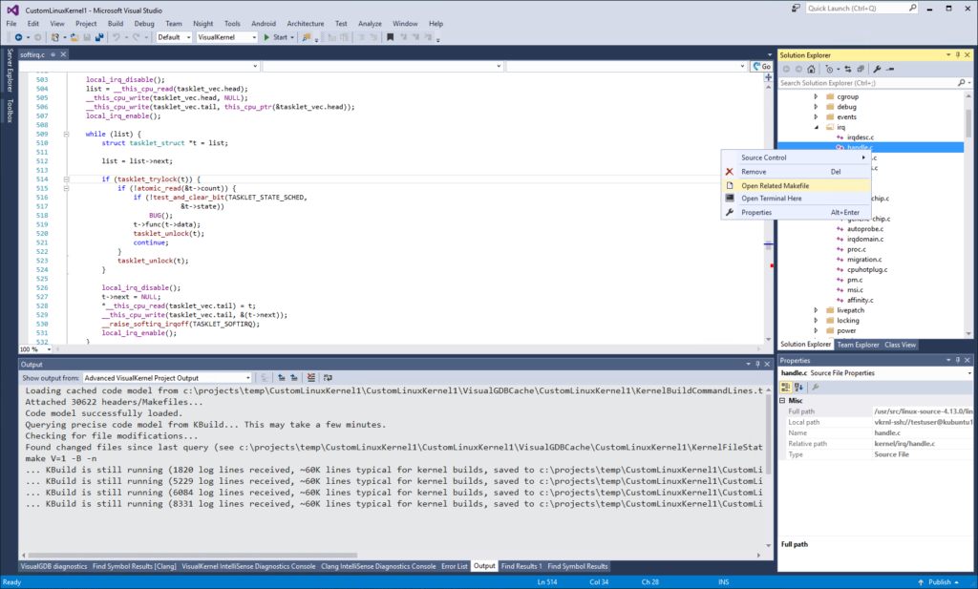Switch to the Error List tab

pyautogui.click(x=454, y=566)
